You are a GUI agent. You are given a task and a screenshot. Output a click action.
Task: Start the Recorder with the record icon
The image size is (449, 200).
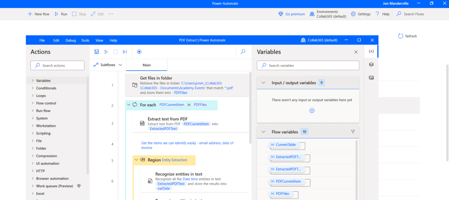click(x=139, y=52)
